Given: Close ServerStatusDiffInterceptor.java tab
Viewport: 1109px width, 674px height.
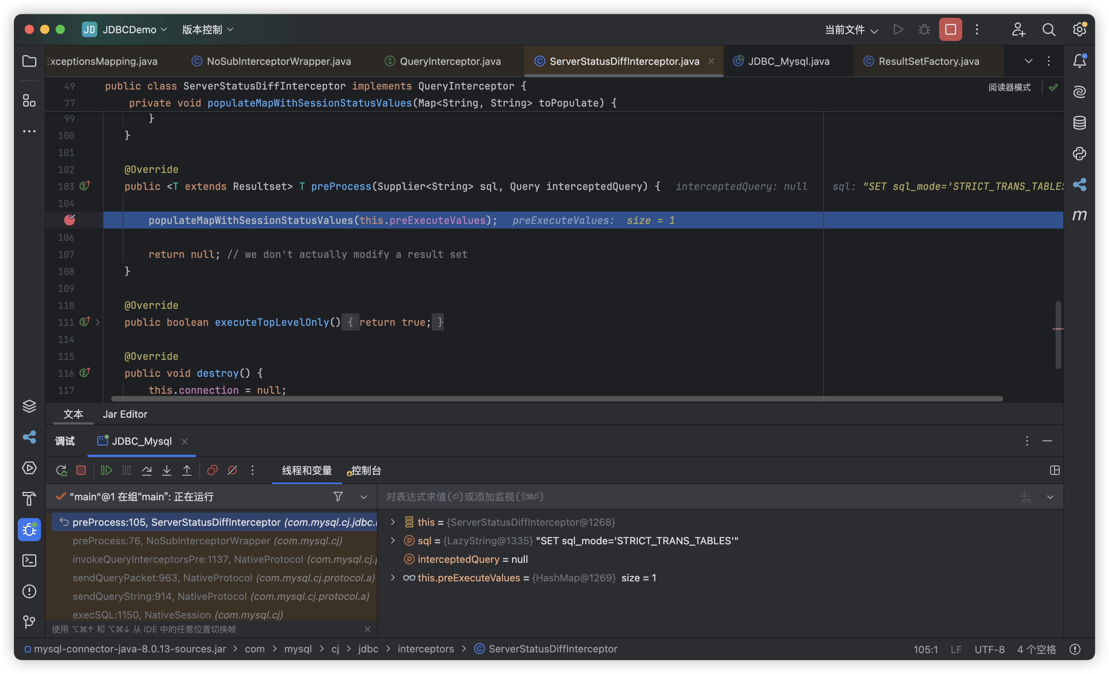Looking at the screenshot, I should 711,61.
